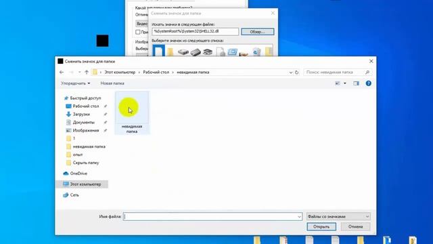Viewport: 433px width, 244px height.
Task: Click the forward navigation arrow
Action: coord(71,73)
